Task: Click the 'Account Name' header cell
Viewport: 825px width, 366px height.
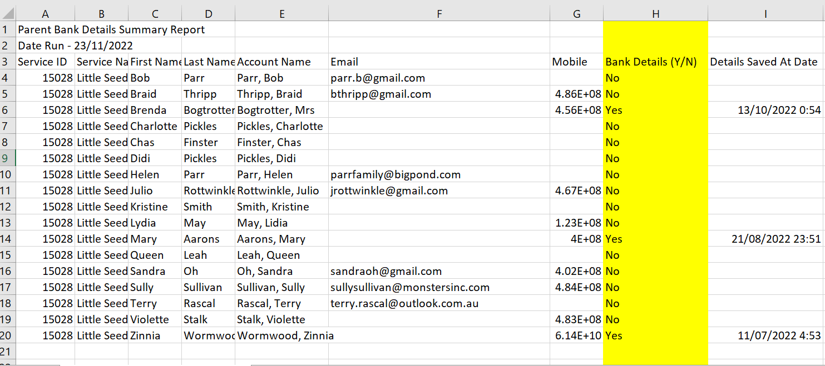Action: point(274,62)
